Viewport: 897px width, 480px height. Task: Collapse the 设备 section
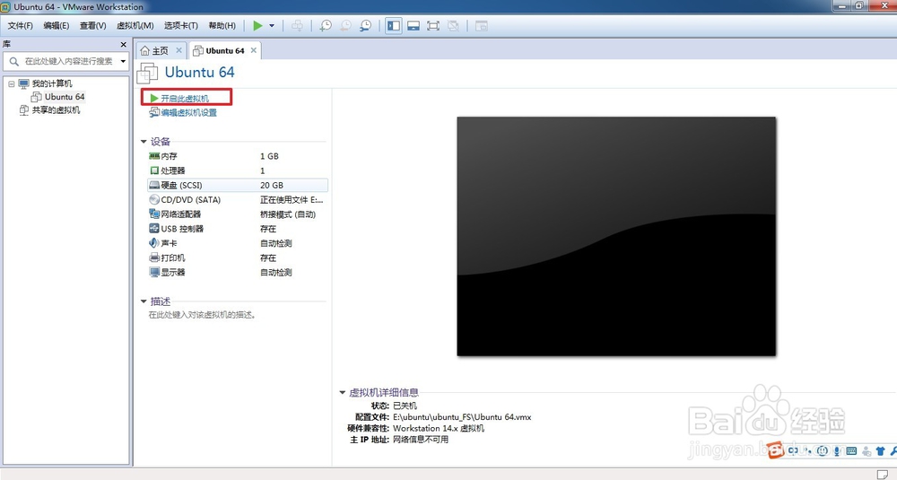(x=144, y=142)
